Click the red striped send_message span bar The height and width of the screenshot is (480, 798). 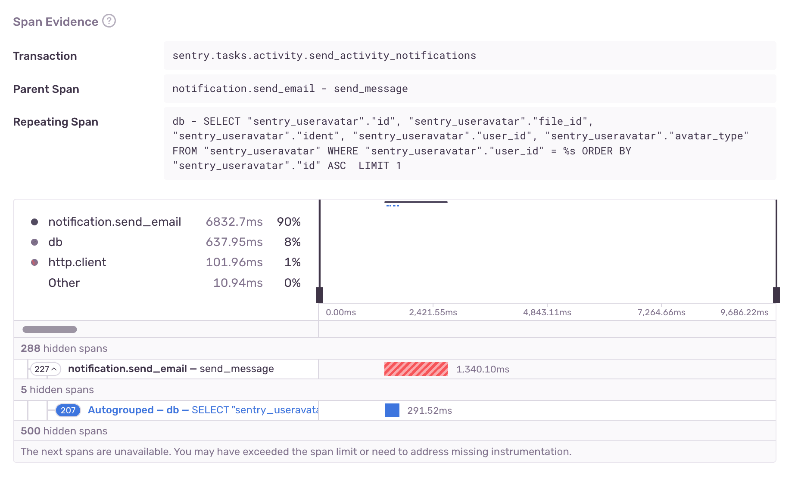click(415, 369)
